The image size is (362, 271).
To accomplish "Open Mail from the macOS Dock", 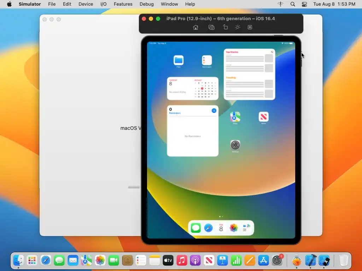I will click(x=73, y=261).
